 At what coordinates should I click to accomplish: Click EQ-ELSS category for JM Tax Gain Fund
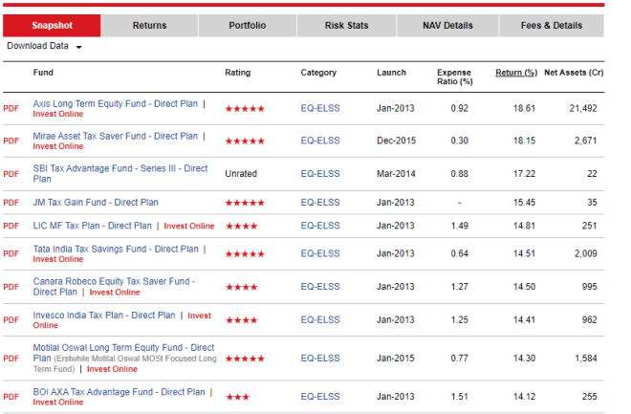click(x=319, y=203)
